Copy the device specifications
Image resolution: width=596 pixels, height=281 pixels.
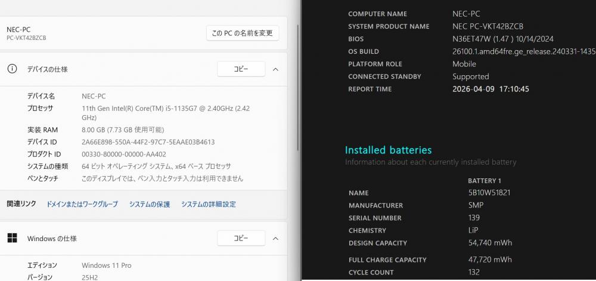tap(241, 69)
